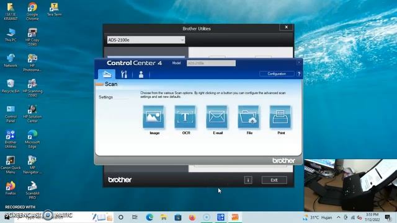Select Canon Quick Menu shortcut

tap(11, 165)
